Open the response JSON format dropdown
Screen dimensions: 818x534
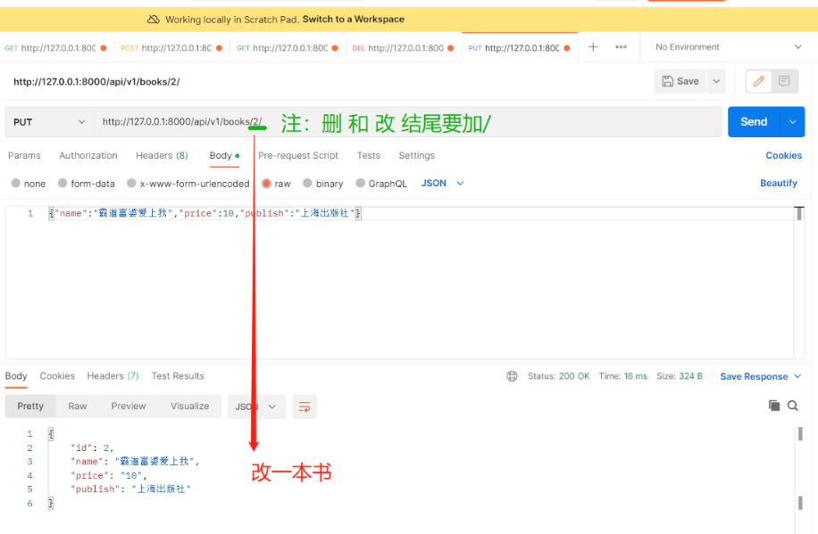pyautogui.click(x=256, y=407)
